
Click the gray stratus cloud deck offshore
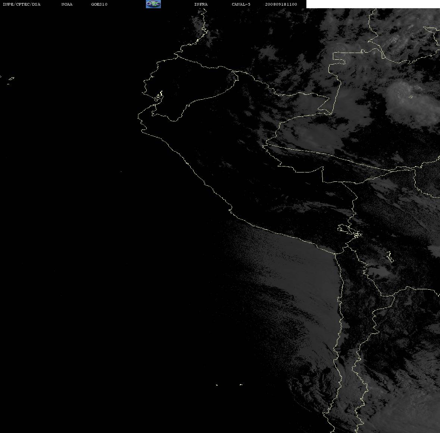pos(295,281)
